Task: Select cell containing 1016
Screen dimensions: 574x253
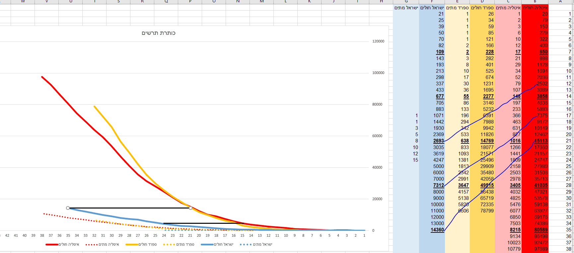Action: coord(508,141)
